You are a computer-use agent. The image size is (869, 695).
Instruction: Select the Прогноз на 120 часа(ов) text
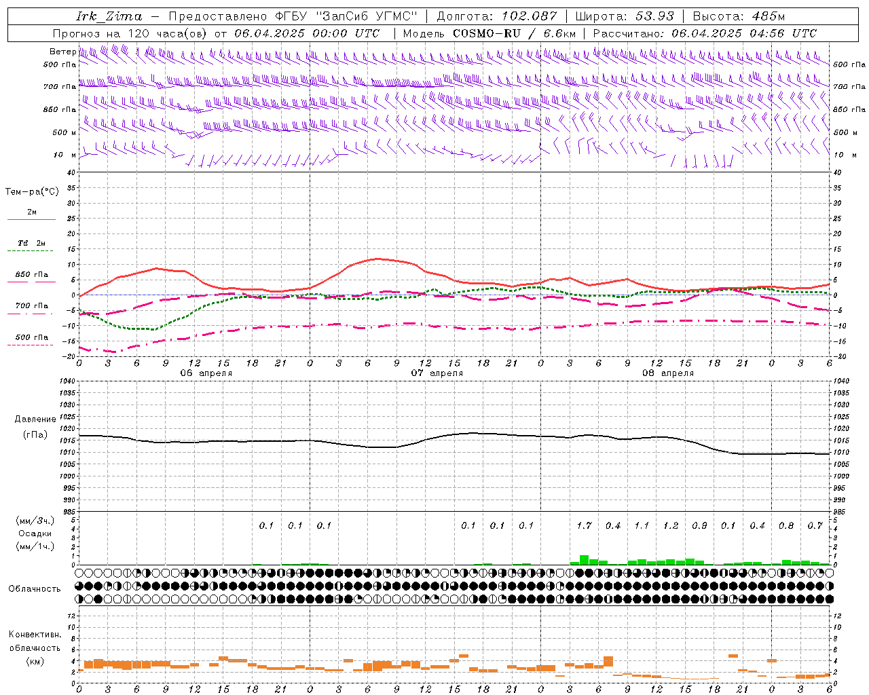point(130,33)
